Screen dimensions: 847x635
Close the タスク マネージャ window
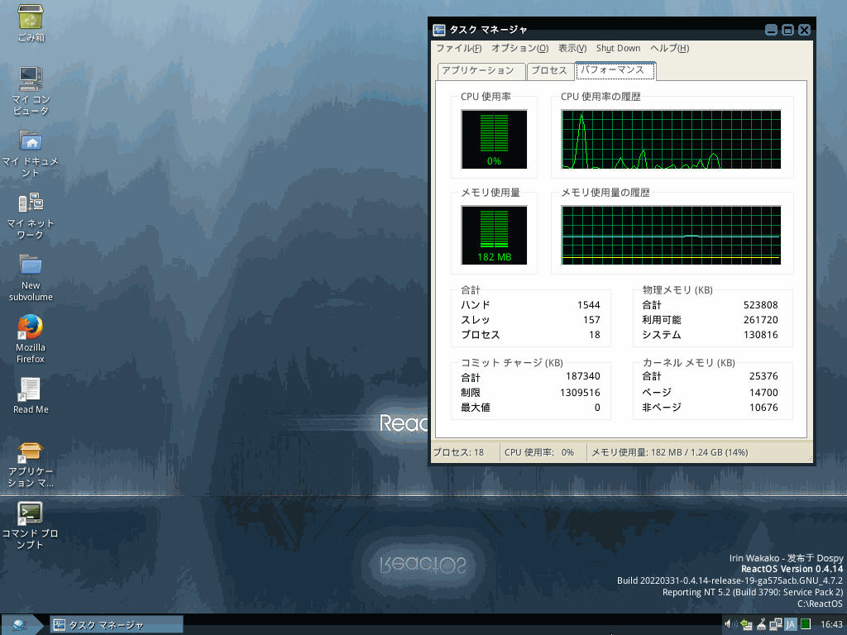[x=804, y=30]
